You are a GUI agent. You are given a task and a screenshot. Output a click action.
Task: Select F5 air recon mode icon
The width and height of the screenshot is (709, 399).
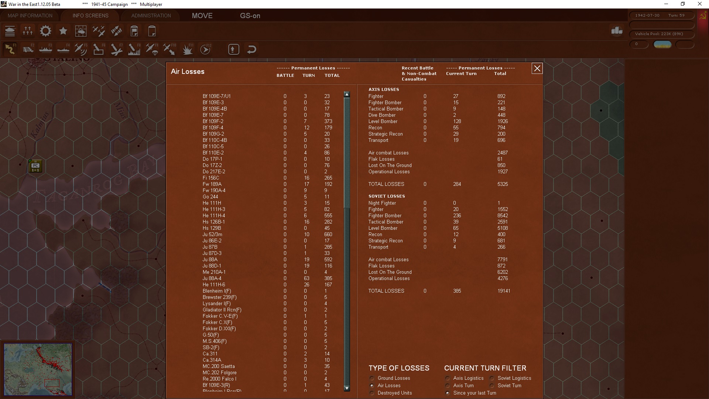pos(81,49)
